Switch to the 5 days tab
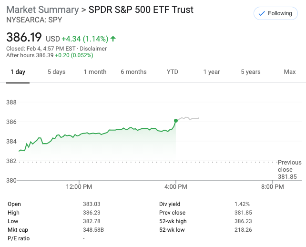Image resolution: width=306 pixels, height=247 pixels. (x=56, y=72)
